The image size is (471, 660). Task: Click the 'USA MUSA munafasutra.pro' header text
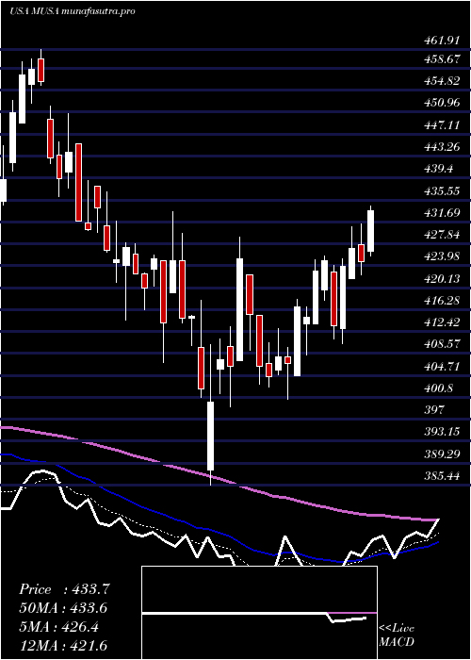click(x=73, y=11)
